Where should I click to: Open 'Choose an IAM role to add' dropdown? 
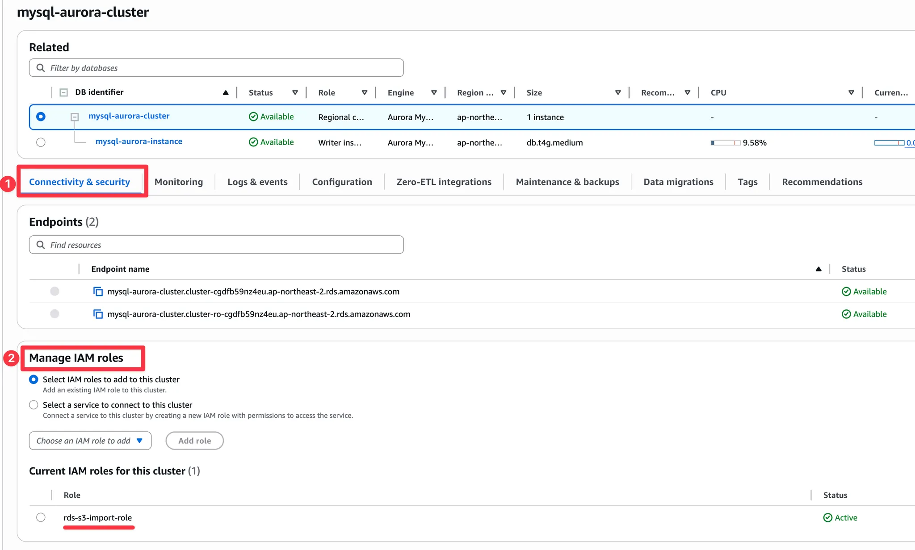[90, 441]
